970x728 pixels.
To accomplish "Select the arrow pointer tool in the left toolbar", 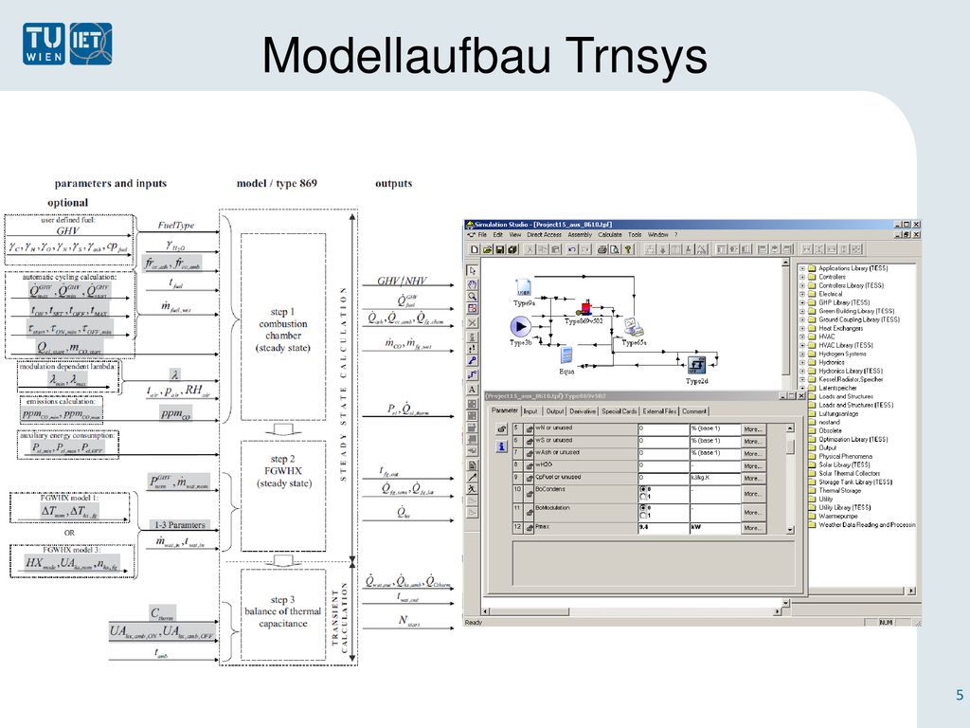I will pyautogui.click(x=472, y=270).
